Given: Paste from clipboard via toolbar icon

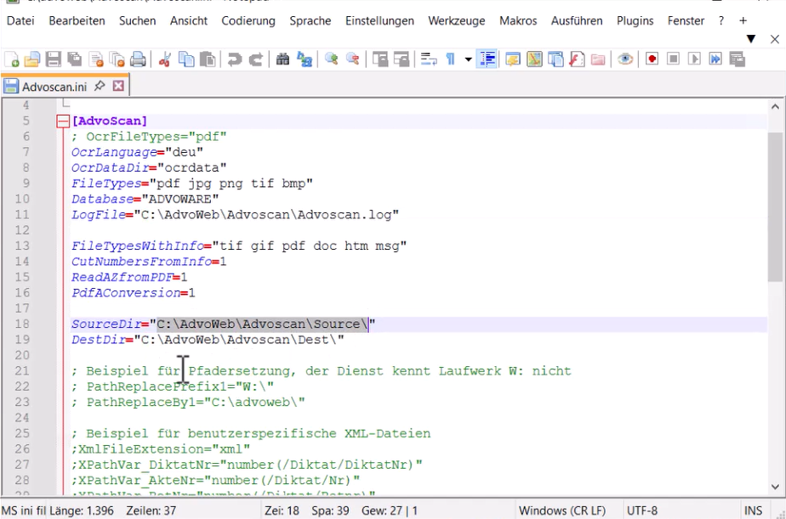Looking at the screenshot, I should click(x=208, y=59).
